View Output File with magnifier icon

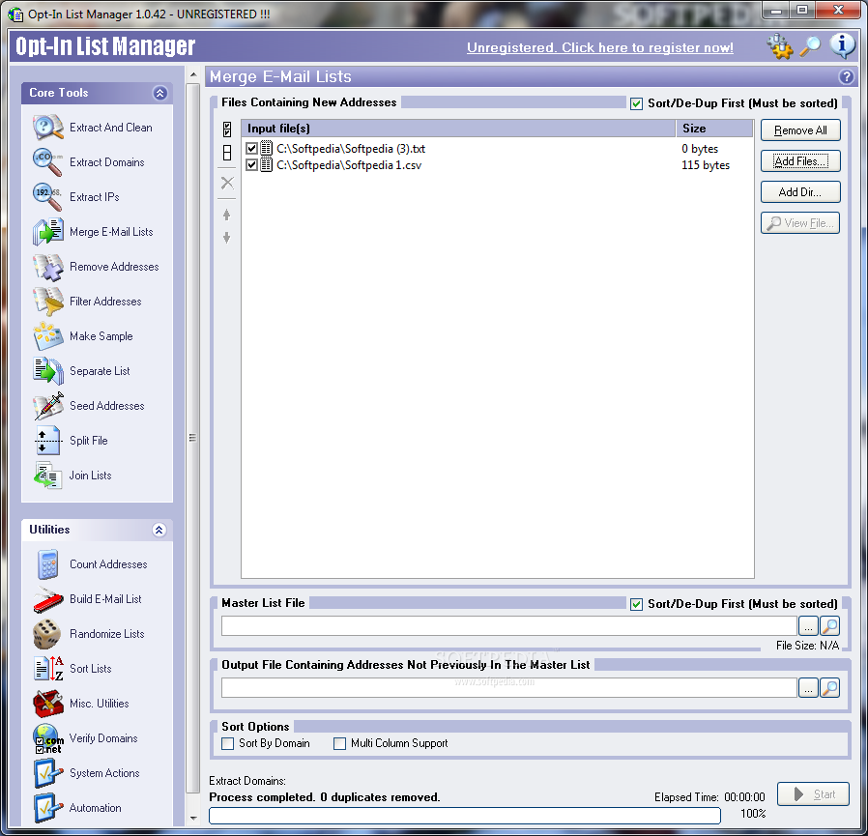click(829, 688)
